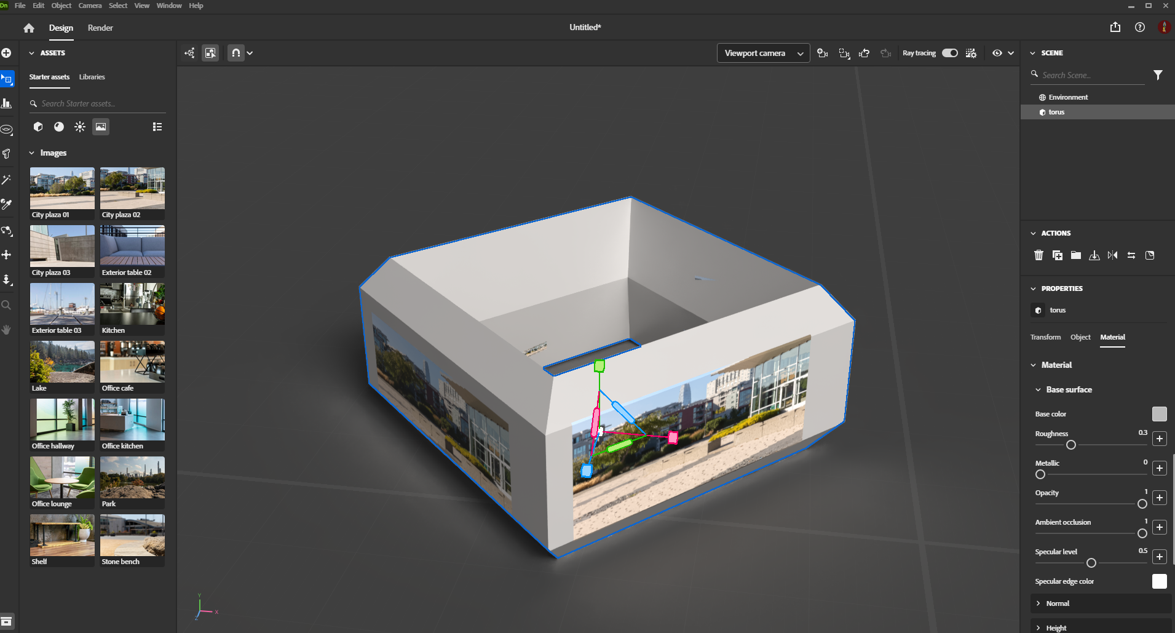The height and width of the screenshot is (633, 1175).
Task: Add texture to Metallic with plus button
Action: (x=1160, y=468)
